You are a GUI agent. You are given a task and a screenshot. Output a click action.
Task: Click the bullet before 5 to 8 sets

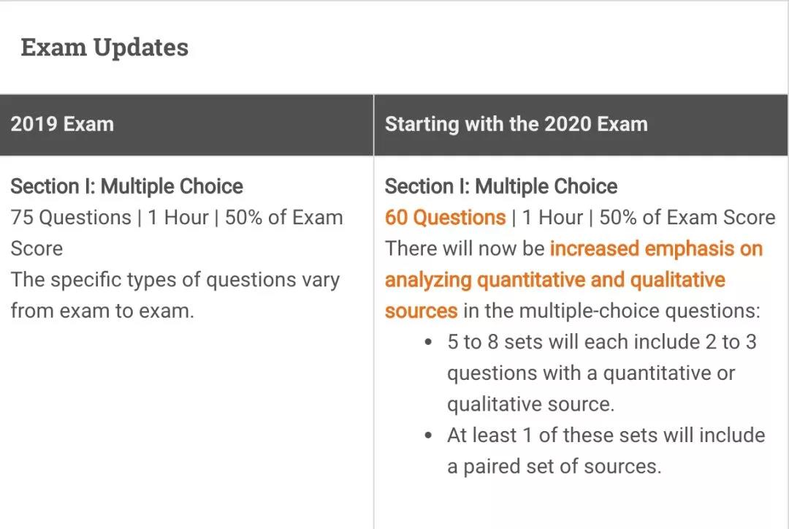click(x=428, y=342)
